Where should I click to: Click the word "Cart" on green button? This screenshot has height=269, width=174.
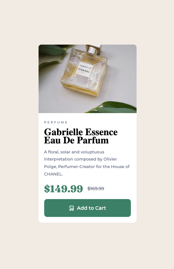tap(101, 208)
